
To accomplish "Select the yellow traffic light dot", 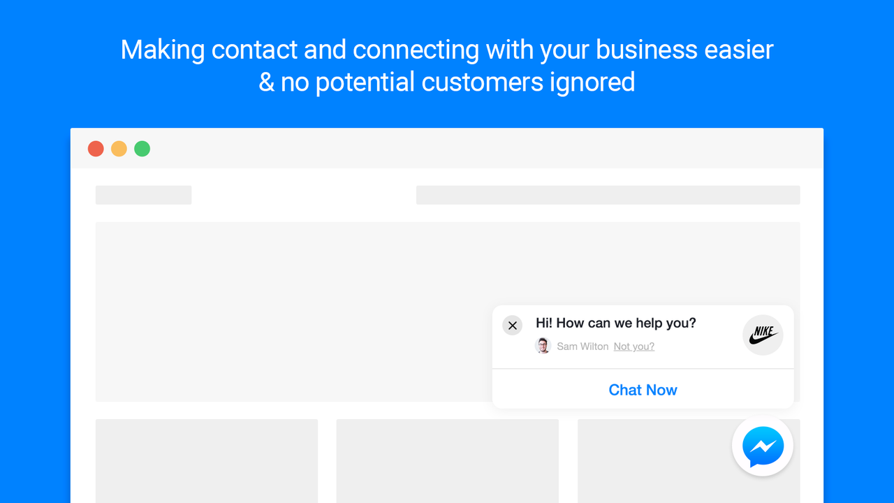I will click(119, 149).
